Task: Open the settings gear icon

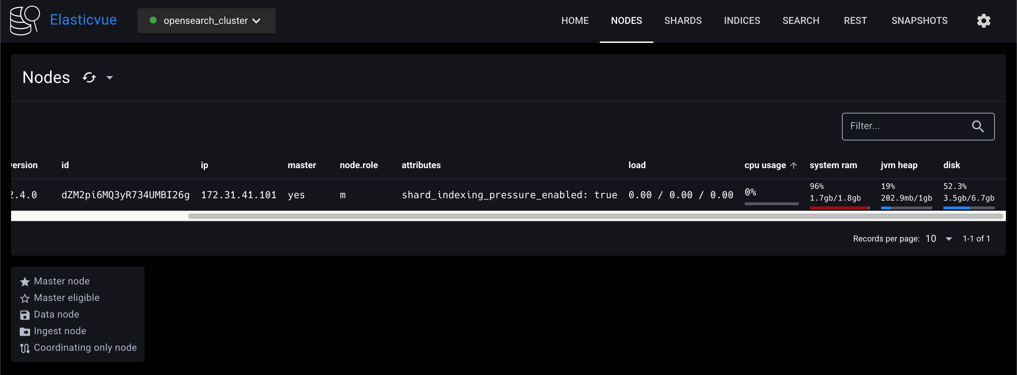Action: click(x=983, y=20)
